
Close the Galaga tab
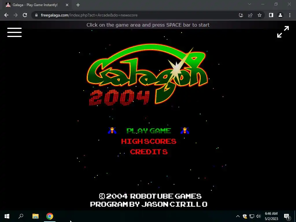point(67,5)
